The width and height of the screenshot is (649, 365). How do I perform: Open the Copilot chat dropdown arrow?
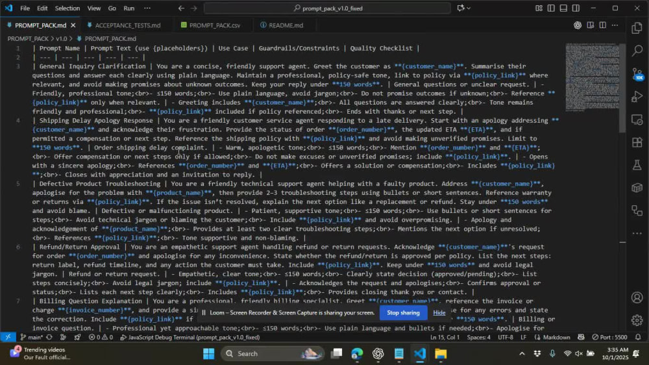coord(469,8)
